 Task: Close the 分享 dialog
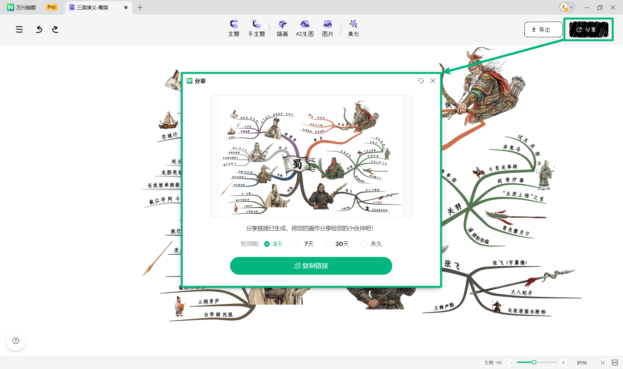tap(433, 81)
